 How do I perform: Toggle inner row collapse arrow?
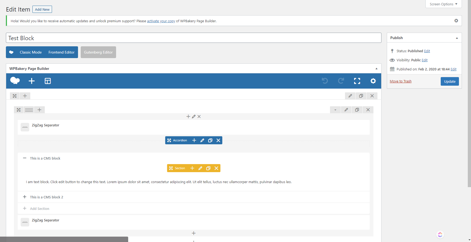coord(335,110)
